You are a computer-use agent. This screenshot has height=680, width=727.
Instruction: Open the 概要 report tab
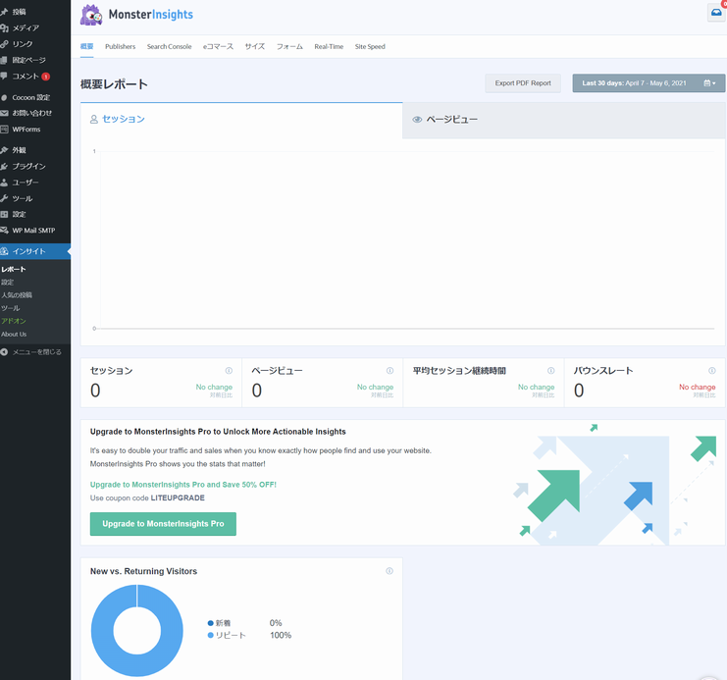[x=86, y=46]
